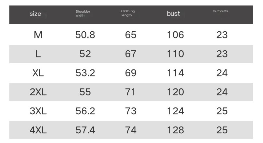Viewport: 263px width, 143px height.
Task: Select the "Cuff cuffs" header cell
Action: click(x=220, y=12)
